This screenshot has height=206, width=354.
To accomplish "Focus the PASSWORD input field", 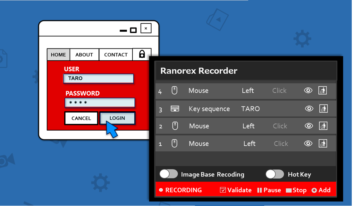I will pyautogui.click(x=100, y=103).
